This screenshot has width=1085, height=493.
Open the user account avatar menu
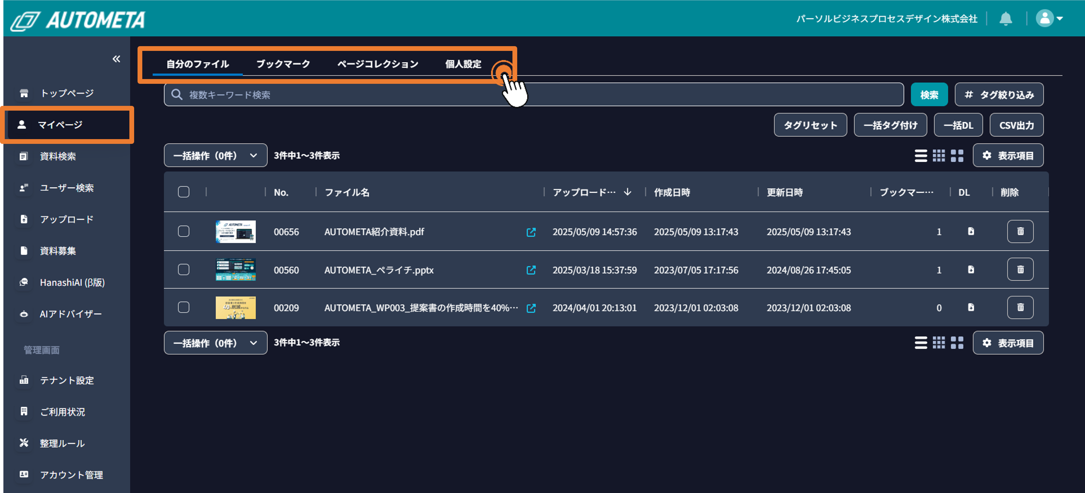click(1049, 18)
